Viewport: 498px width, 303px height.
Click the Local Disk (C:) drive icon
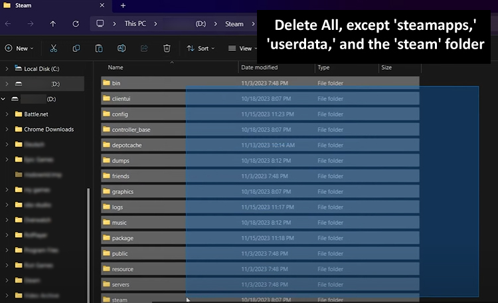19,68
